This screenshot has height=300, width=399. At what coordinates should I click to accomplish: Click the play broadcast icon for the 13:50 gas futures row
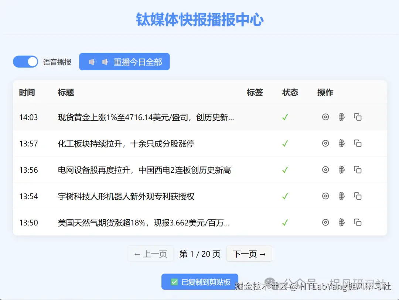pyautogui.click(x=325, y=223)
